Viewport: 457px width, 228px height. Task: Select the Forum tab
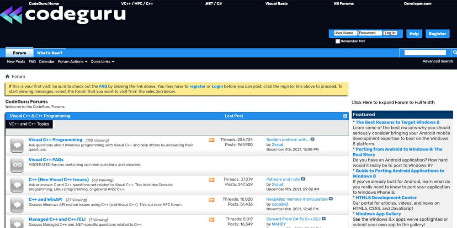tap(19, 52)
